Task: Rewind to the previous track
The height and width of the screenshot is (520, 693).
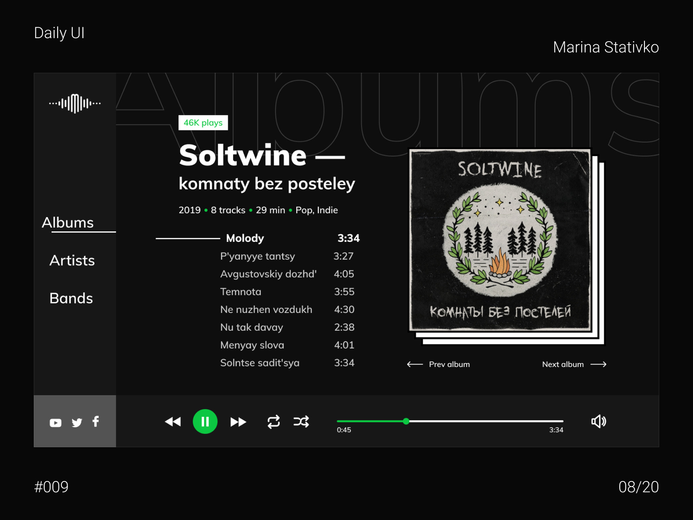Action: [x=173, y=422]
